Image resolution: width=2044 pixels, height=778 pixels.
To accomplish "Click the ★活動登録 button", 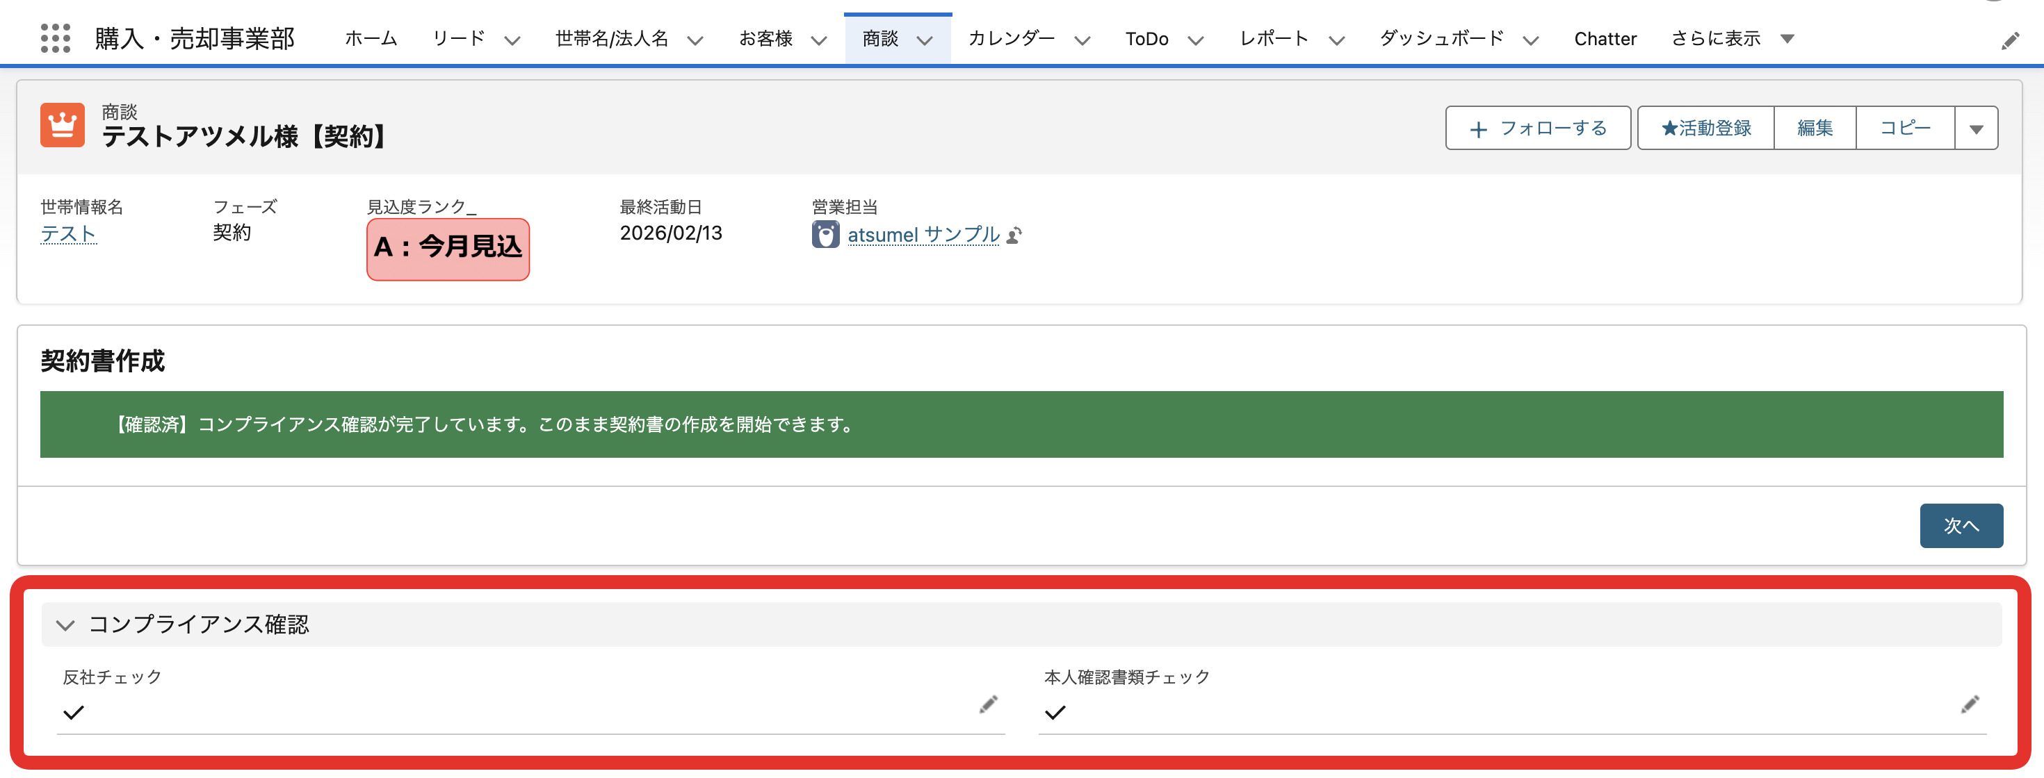I will 1705,129.
